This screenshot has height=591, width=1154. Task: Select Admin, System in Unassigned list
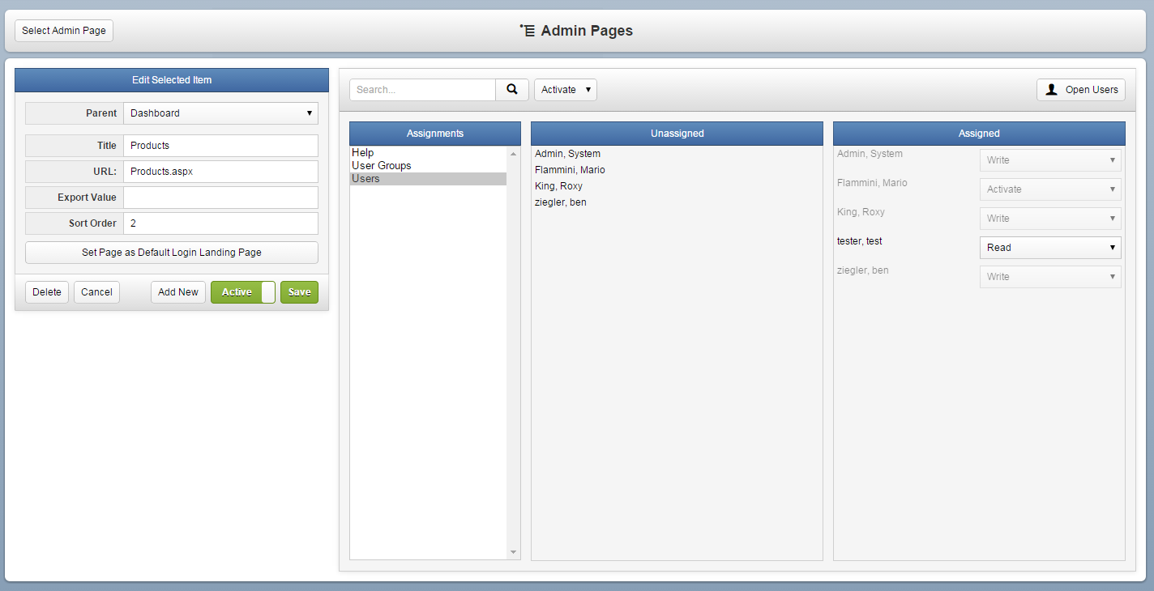point(567,154)
